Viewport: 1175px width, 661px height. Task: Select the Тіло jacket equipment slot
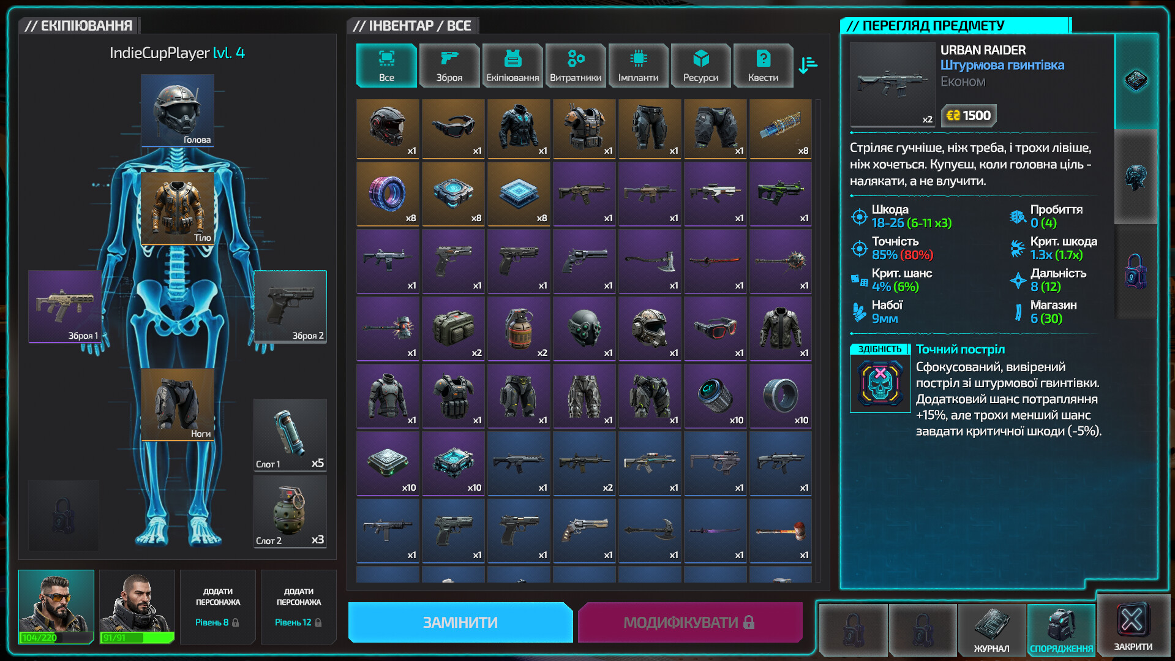[178, 208]
